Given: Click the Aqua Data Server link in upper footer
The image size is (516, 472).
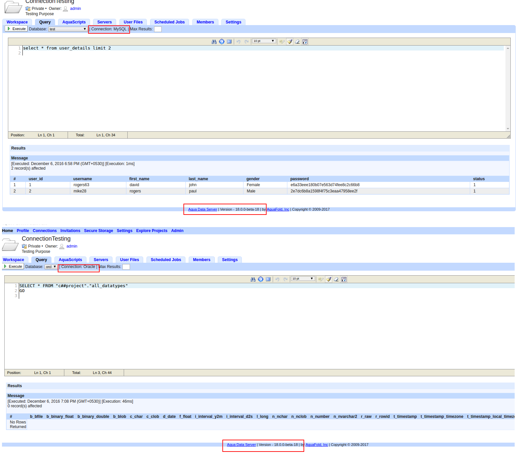Looking at the screenshot, I should coord(203,209).
